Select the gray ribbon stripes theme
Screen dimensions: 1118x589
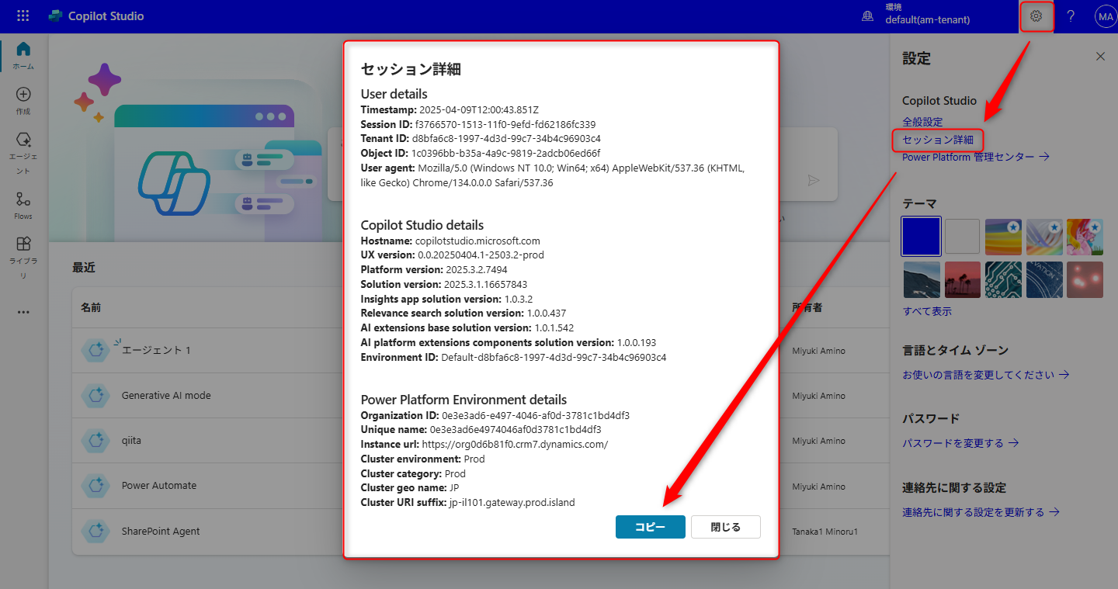(x=1043, y=236)
